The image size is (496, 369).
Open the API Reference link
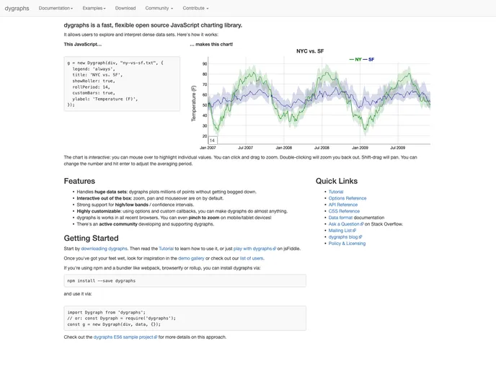pos(343,205)
